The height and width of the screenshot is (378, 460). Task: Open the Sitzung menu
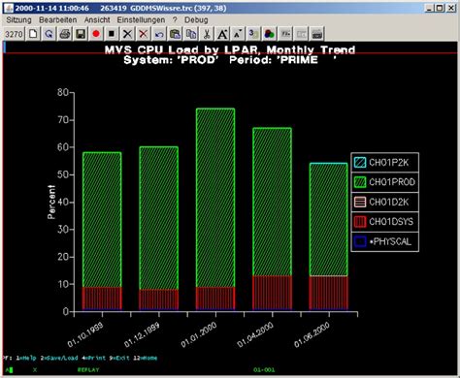(x=18, y=20)
